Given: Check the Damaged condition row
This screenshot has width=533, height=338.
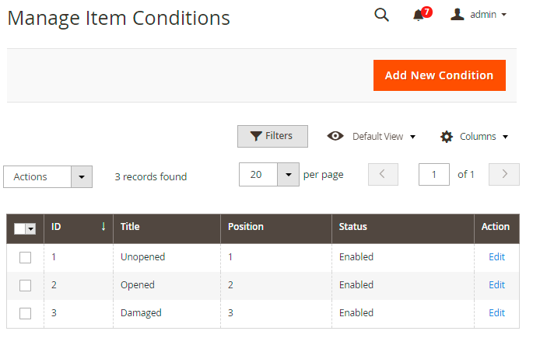Looking at the screenshot, I should pos(25,313).
